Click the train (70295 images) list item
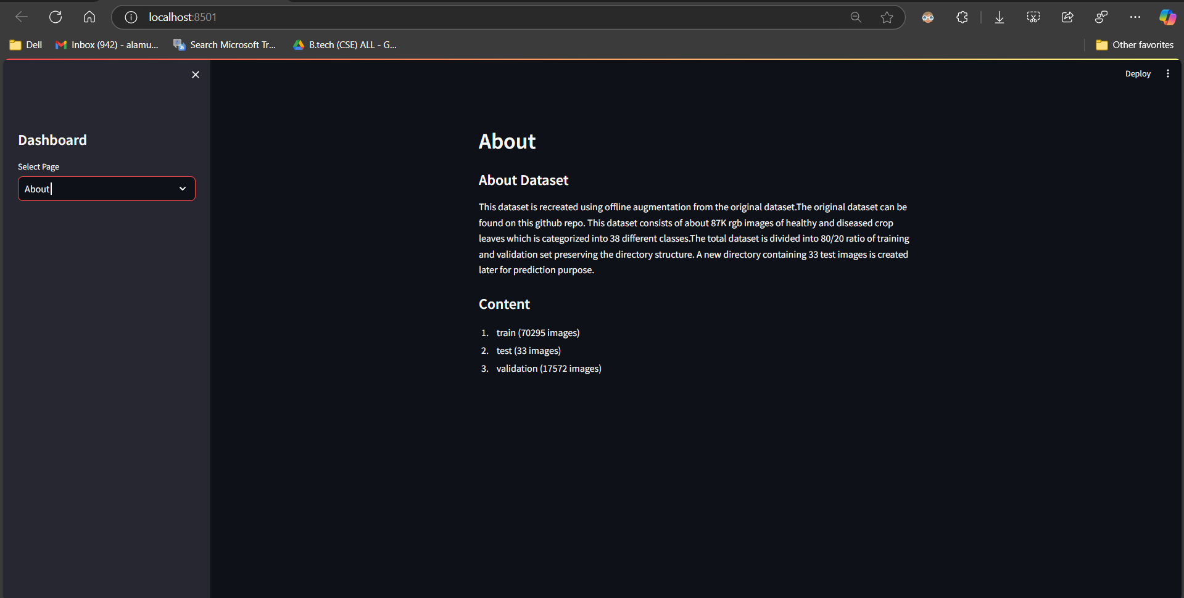The height and width of the screenshot is (598, 1184). click(538, 333)
